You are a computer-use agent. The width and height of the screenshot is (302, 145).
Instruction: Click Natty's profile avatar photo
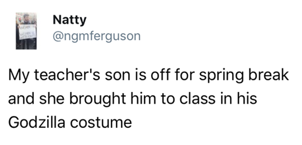pos(26,31)
